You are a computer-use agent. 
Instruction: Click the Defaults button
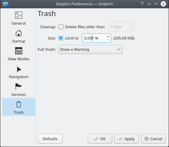pyautogui.click(x=50, y=139)
